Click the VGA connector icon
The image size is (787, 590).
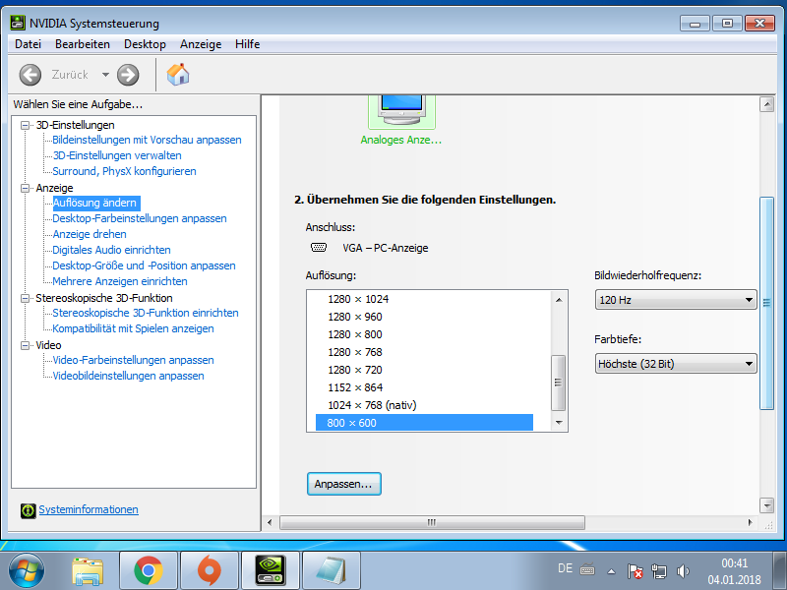[319, 248]
